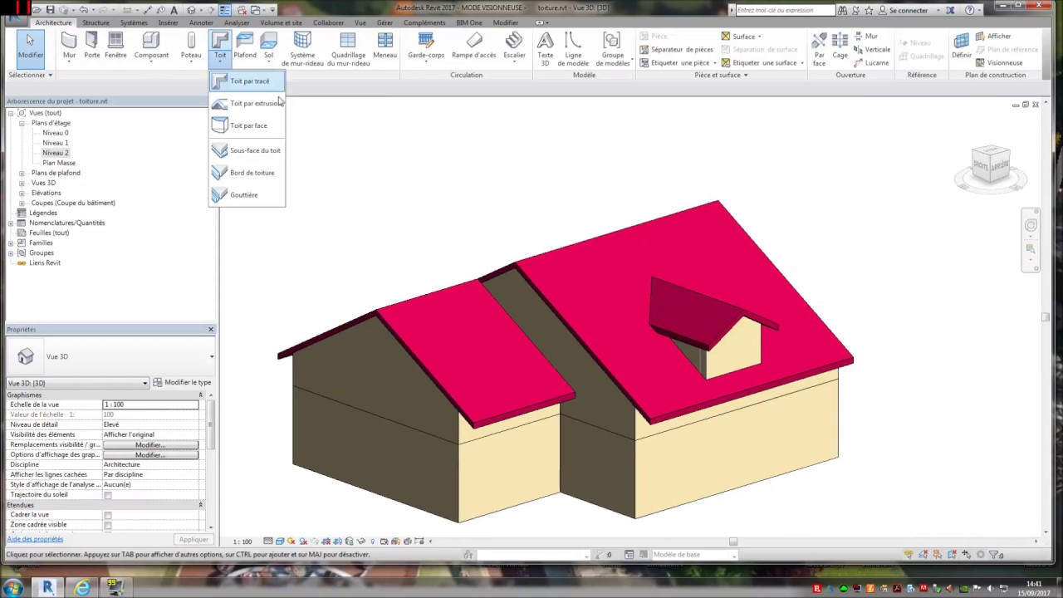Click Modifier le type button
The width and height of the screenshot is (1063, 598).
pyautogui.click(x=182, y=382)
